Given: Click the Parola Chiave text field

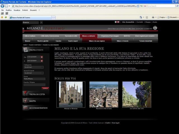Looking at the screenshot, I should [x=34, y=85].
